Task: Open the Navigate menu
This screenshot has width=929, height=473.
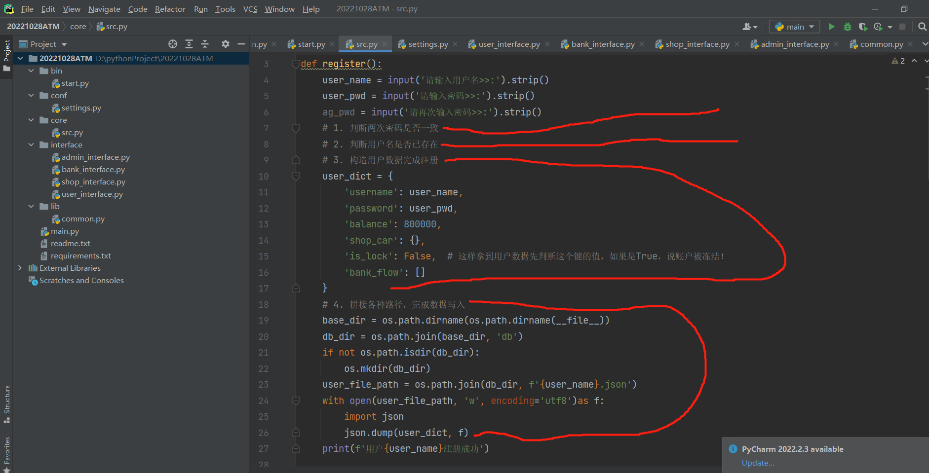Action: pos(104,9)
